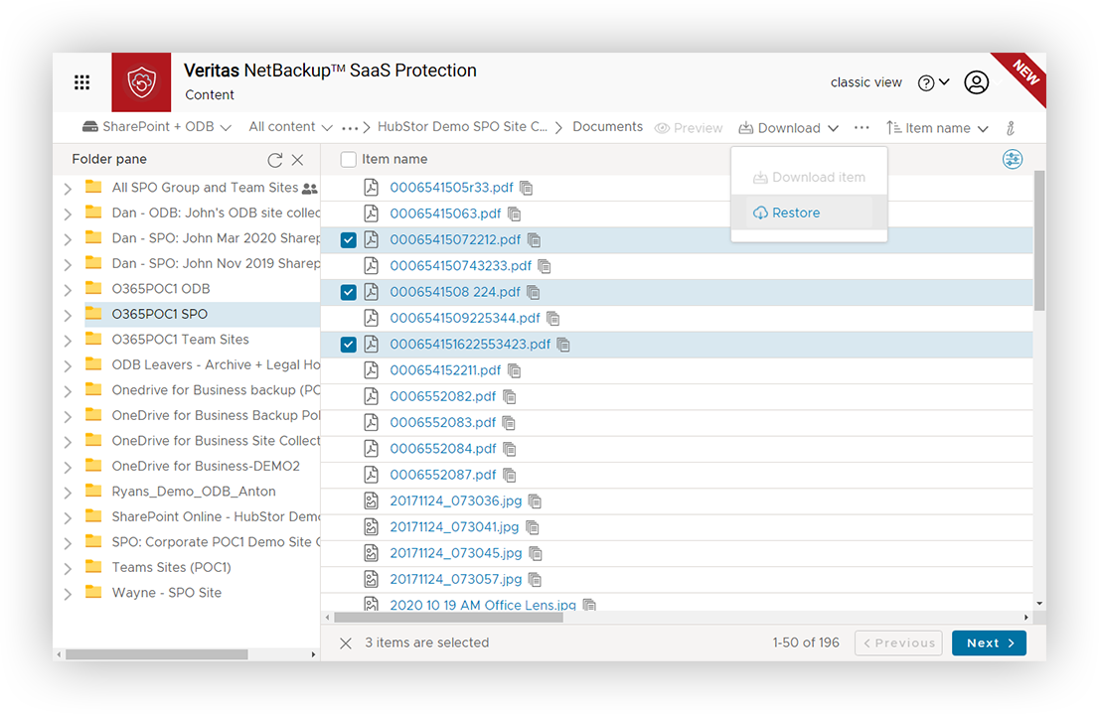
Task: Uncheck the 000654151622553423.pdf checkbox
Action: coord(349,345)
